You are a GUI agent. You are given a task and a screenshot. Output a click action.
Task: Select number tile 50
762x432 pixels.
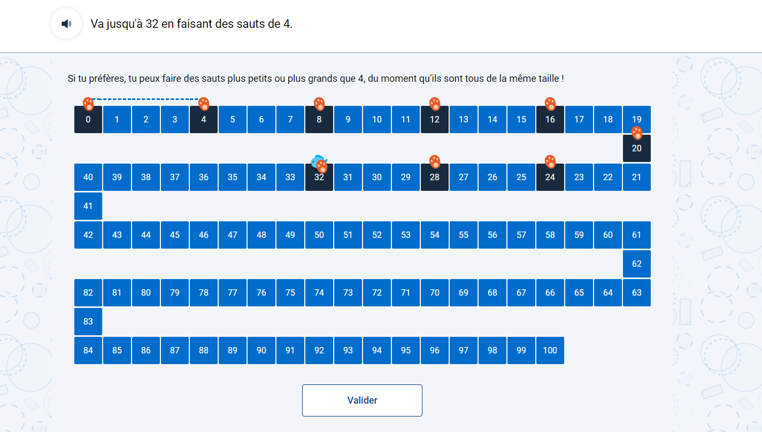[x=319, y=235]
